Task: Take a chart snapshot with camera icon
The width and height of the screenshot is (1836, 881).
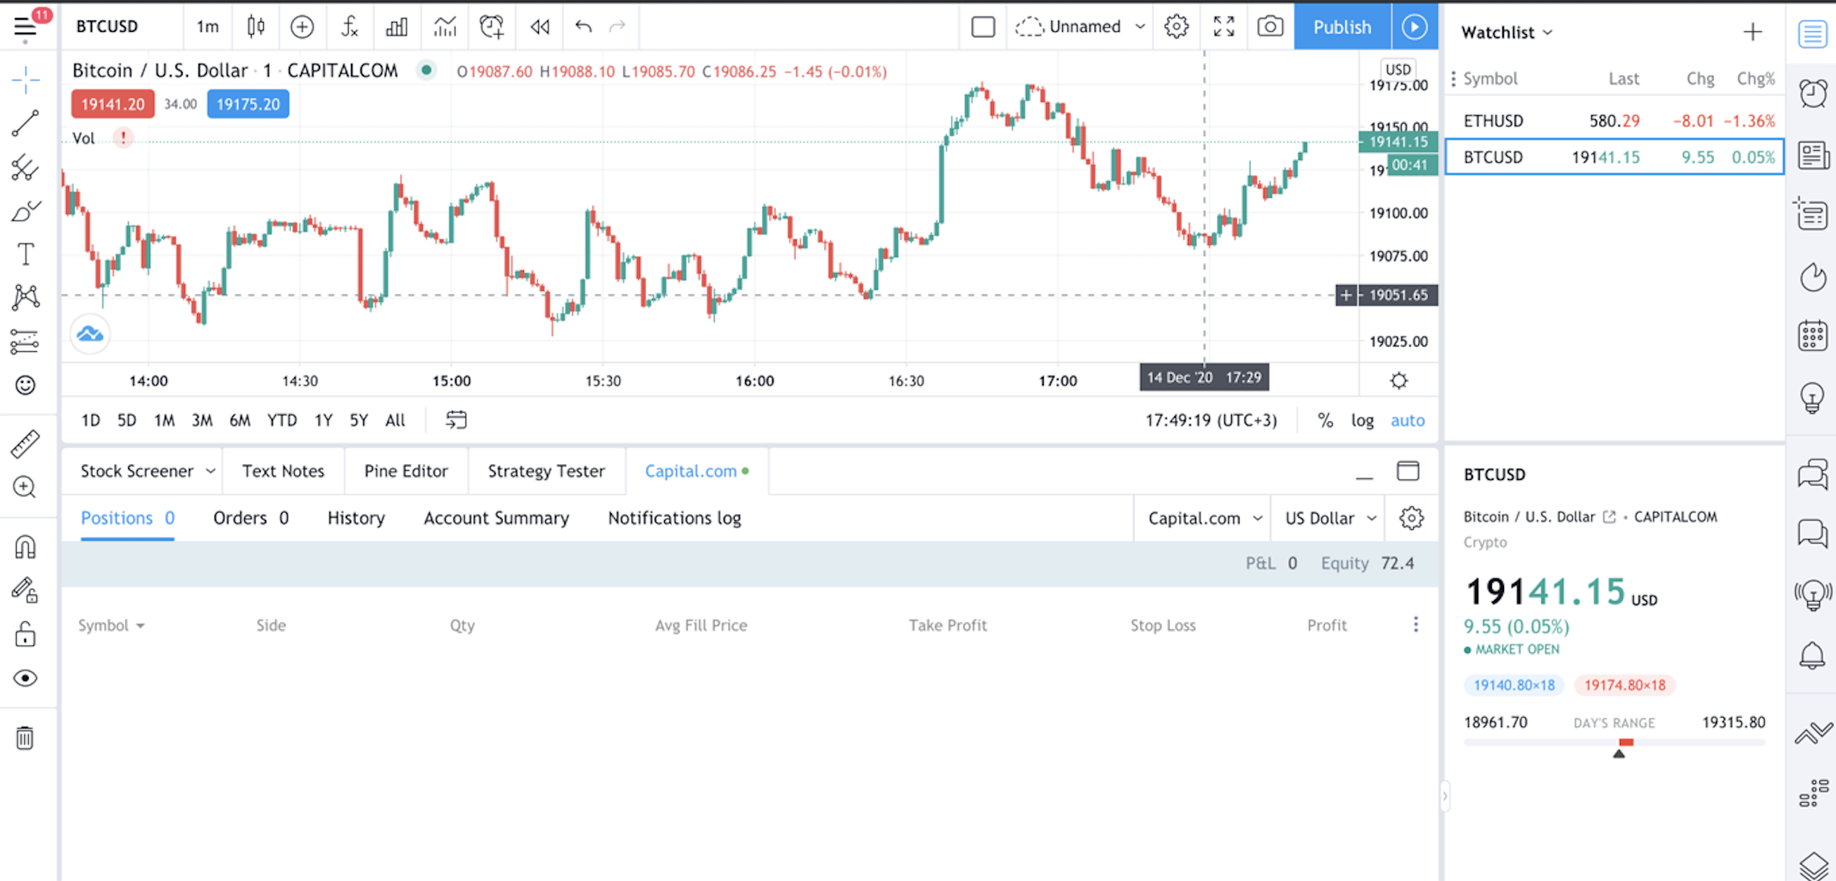Action: tap(1270, 27)
